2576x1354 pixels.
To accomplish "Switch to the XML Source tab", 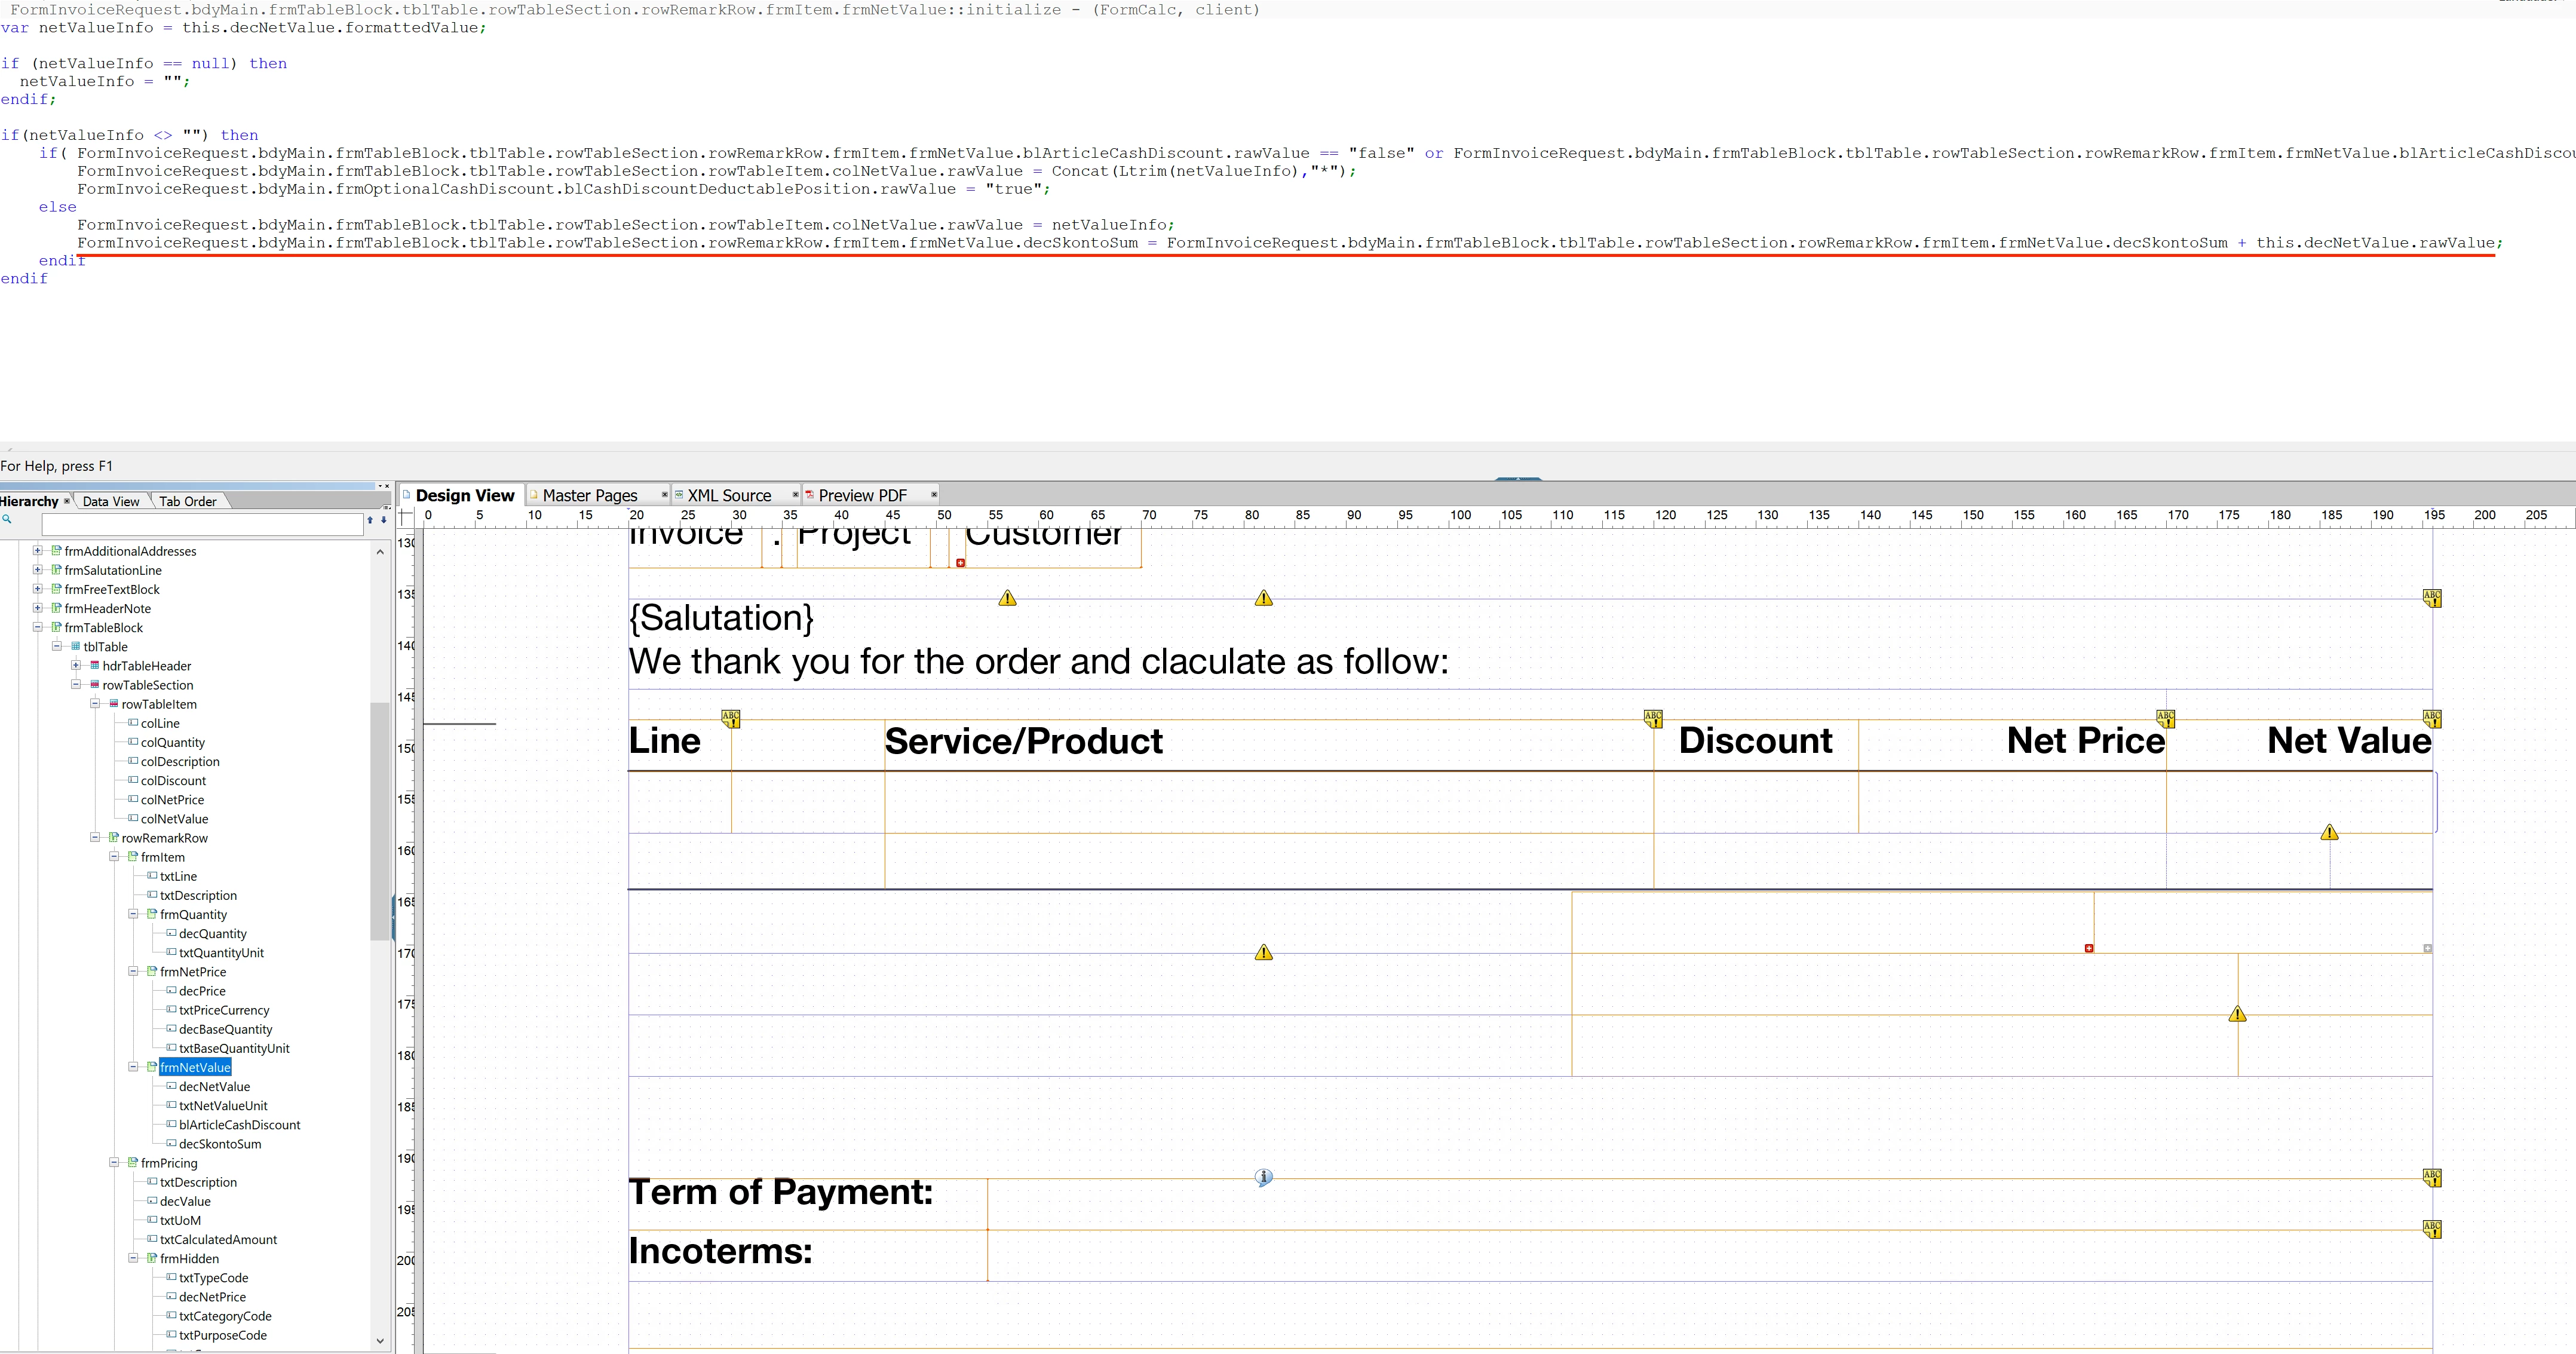I will [728, 496].
